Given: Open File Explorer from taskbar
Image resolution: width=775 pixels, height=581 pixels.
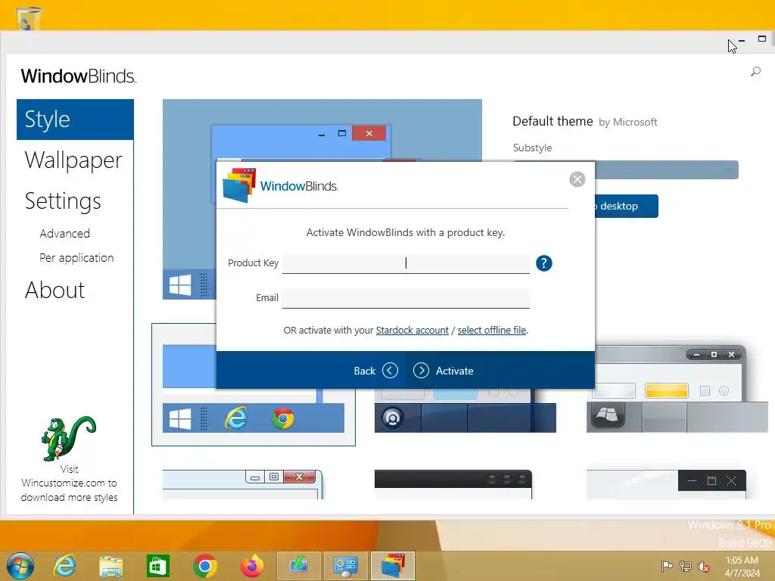Looking at the screenshot, I should pyautogui.click(x=110, y=566).
